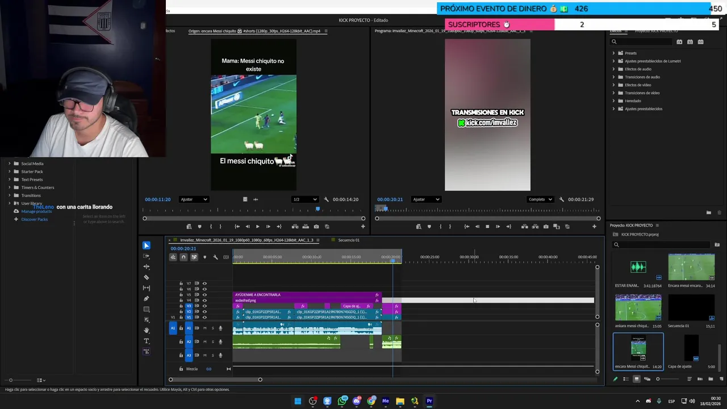The width and height of the screenshot is (727, 409).
Task: Expand Transiciones de vídeo folder
Action: pyautogui.click(x=613, y=93)
